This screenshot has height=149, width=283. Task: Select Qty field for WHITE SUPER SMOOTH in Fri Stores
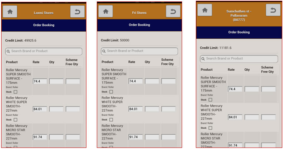click(152, 109)
